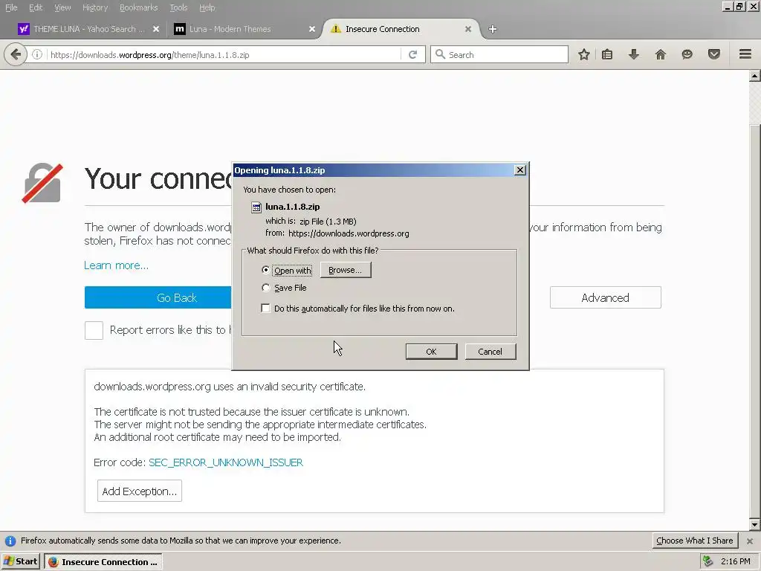Screen dimensions: 761x571
Task: Close the Opening luna.1.1.8.zip dialog
Action: [x=519, y=170]
